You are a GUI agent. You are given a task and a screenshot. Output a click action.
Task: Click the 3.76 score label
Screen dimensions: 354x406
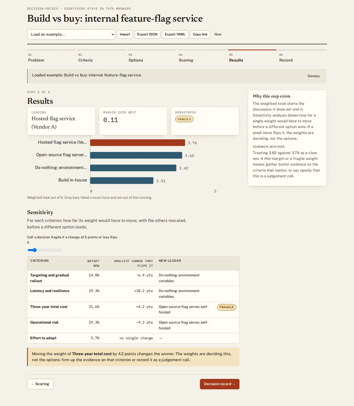(x=192, y=143)
